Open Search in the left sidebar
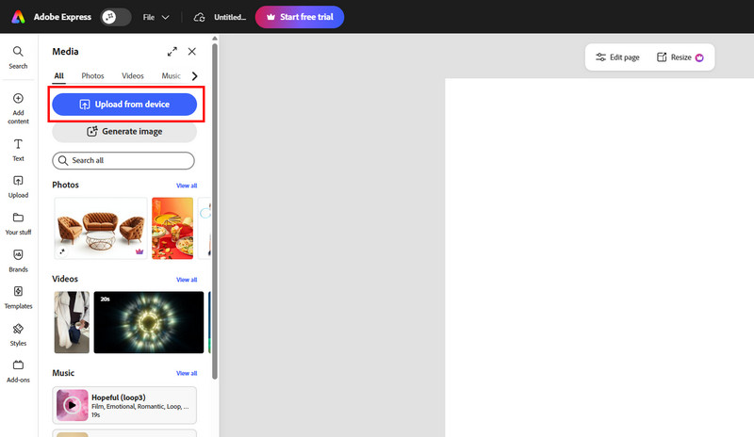Viewport: 754px width, 437px height. (x=18, y=57)
